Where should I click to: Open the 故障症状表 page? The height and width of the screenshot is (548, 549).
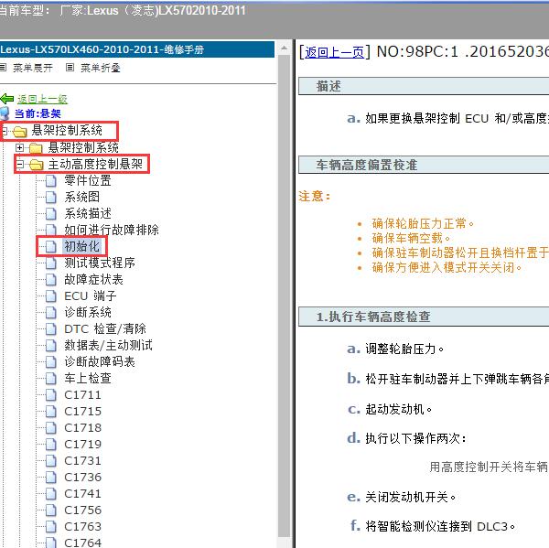[x=93, y=279]
